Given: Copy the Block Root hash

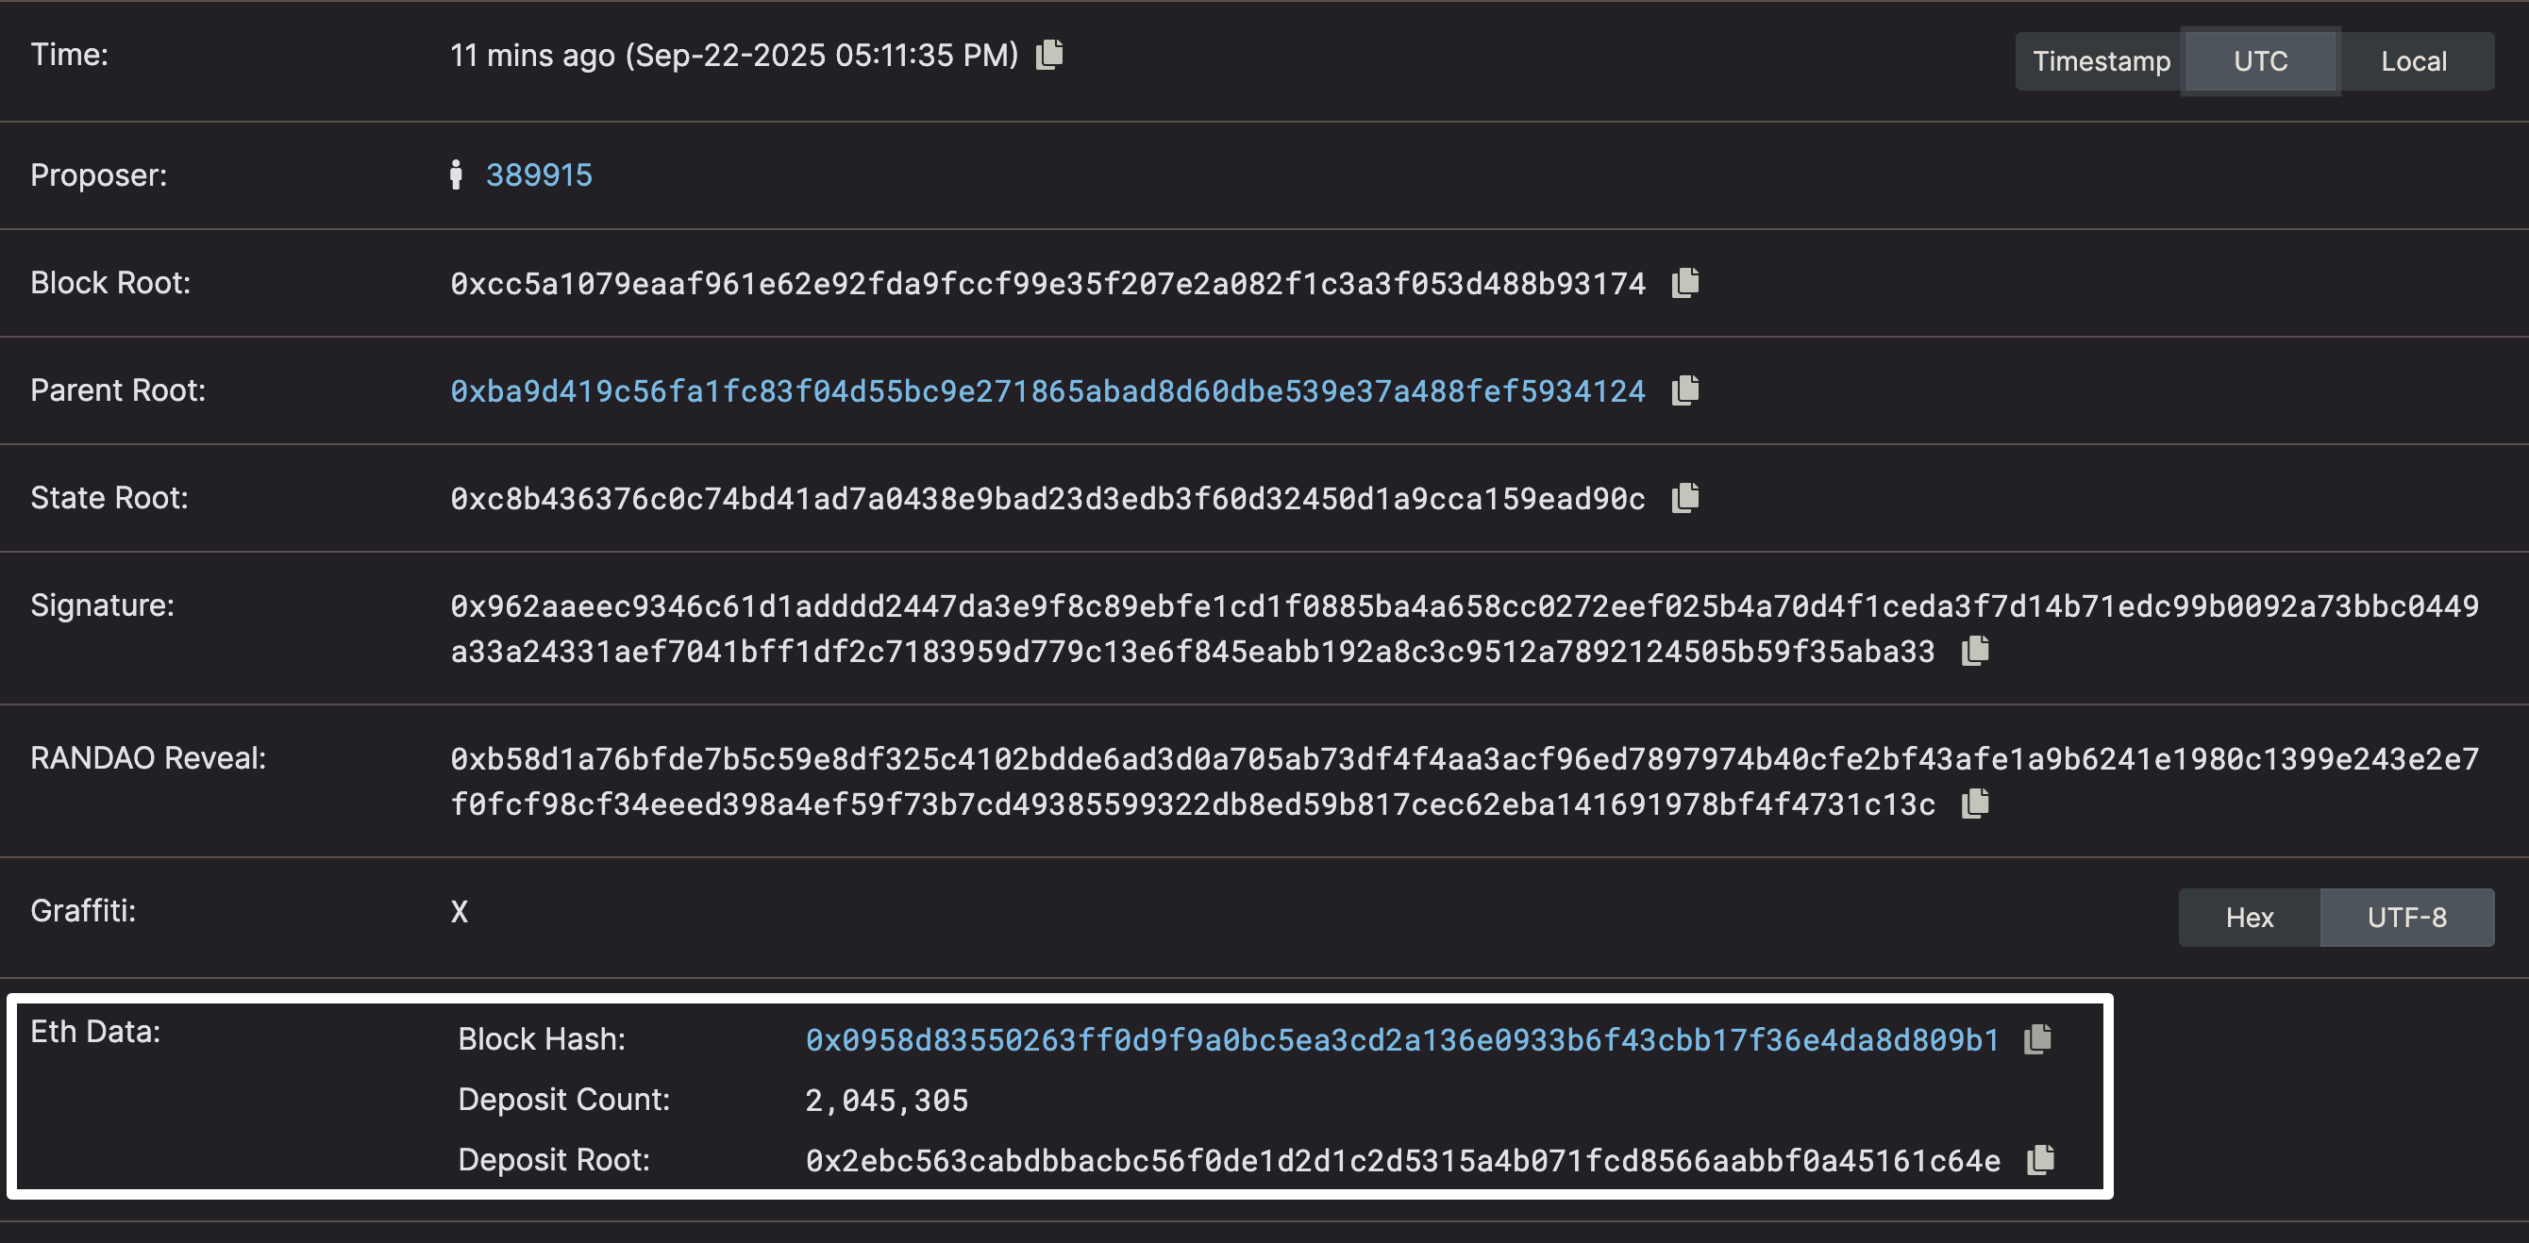Looking at the screenshot, I should (x=1684, y=283).
